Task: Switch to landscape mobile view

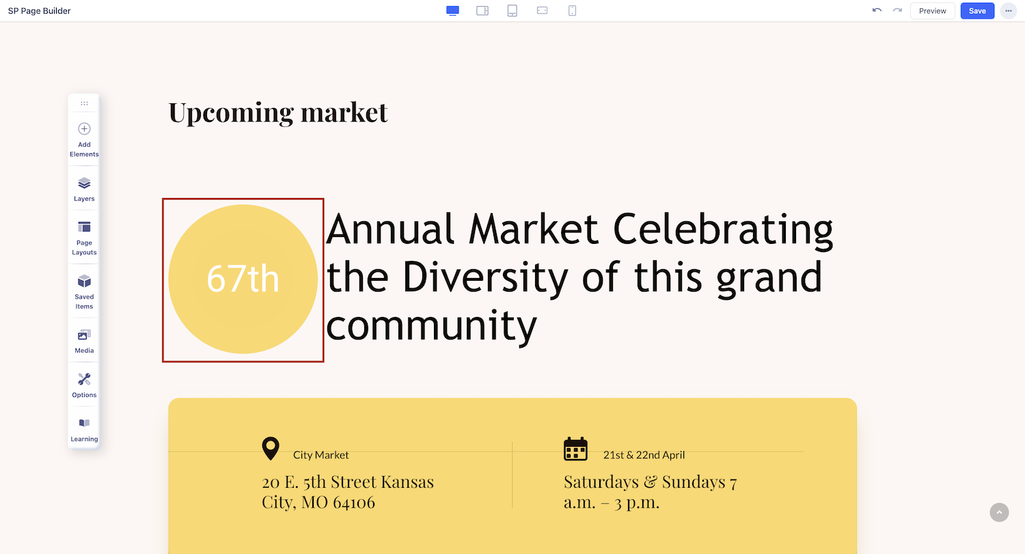Action: 543,11
